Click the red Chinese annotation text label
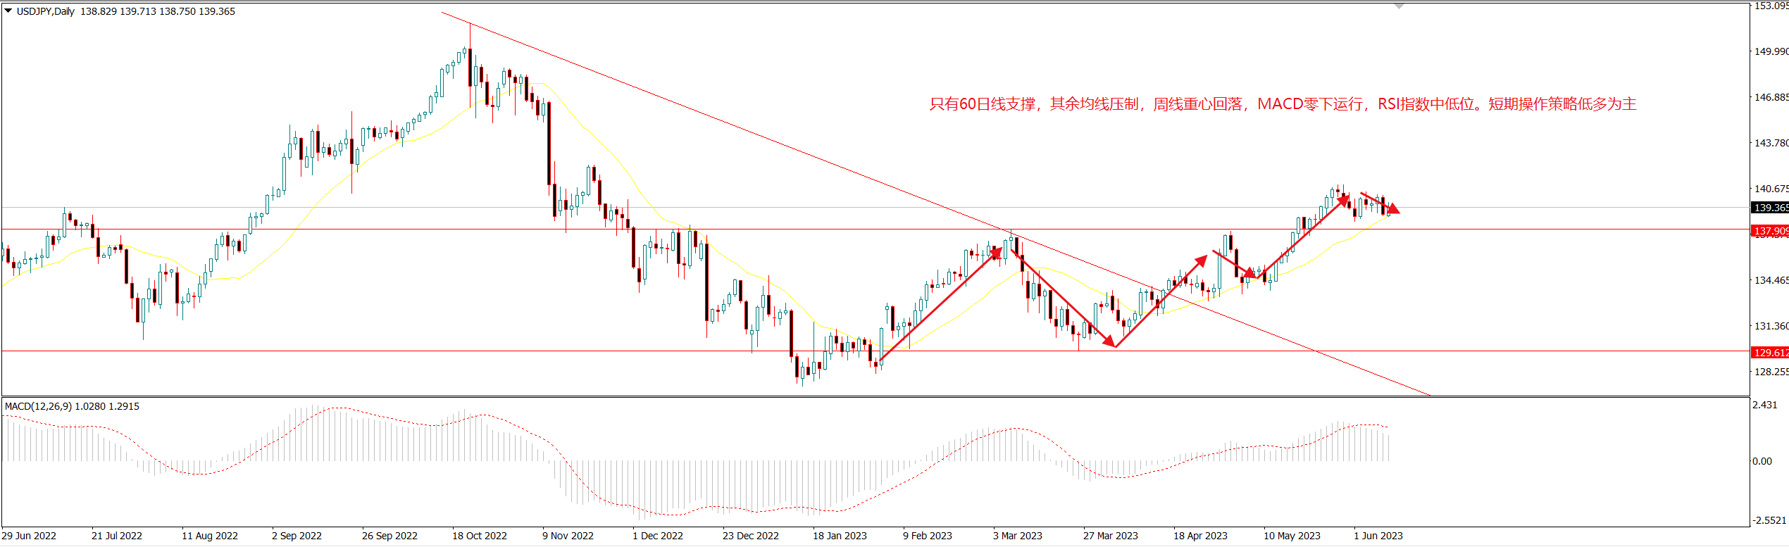Image resolution: width=1789 pixels, height=547 pixels. tap(1282, 104)
